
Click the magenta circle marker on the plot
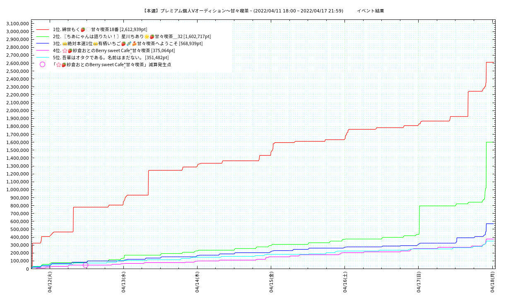click(x=85, y=265)
